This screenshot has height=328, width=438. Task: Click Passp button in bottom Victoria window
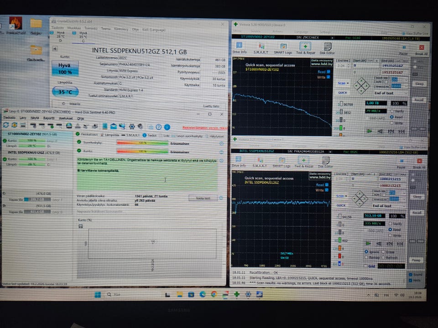click(x=416, y=260)
